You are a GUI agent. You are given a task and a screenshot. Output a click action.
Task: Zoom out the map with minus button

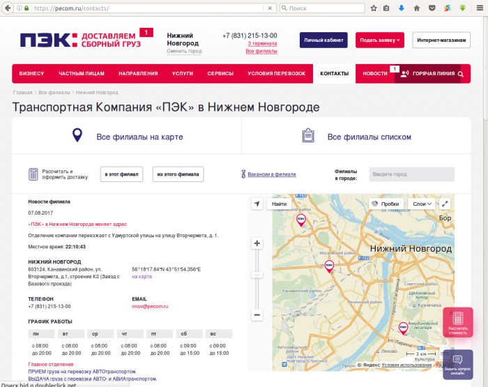coord(257,314)
